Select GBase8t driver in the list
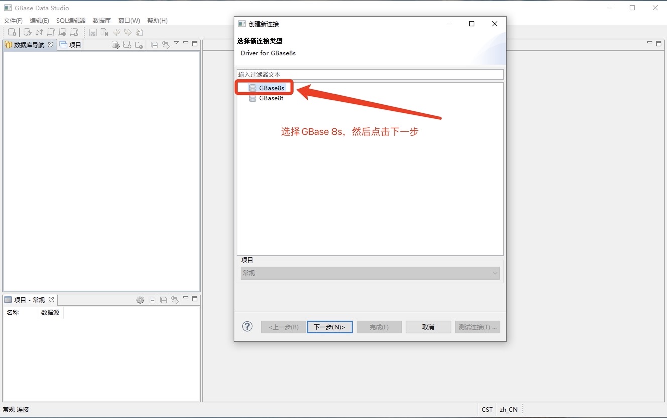The width and height of the screenshot is (667, 418). [266, 98]
